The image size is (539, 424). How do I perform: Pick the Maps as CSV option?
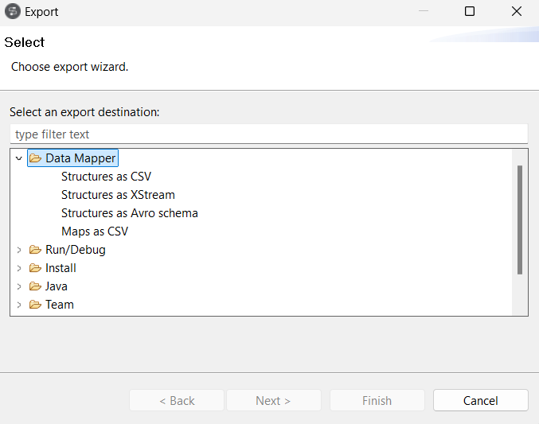(x=94, y=231)
